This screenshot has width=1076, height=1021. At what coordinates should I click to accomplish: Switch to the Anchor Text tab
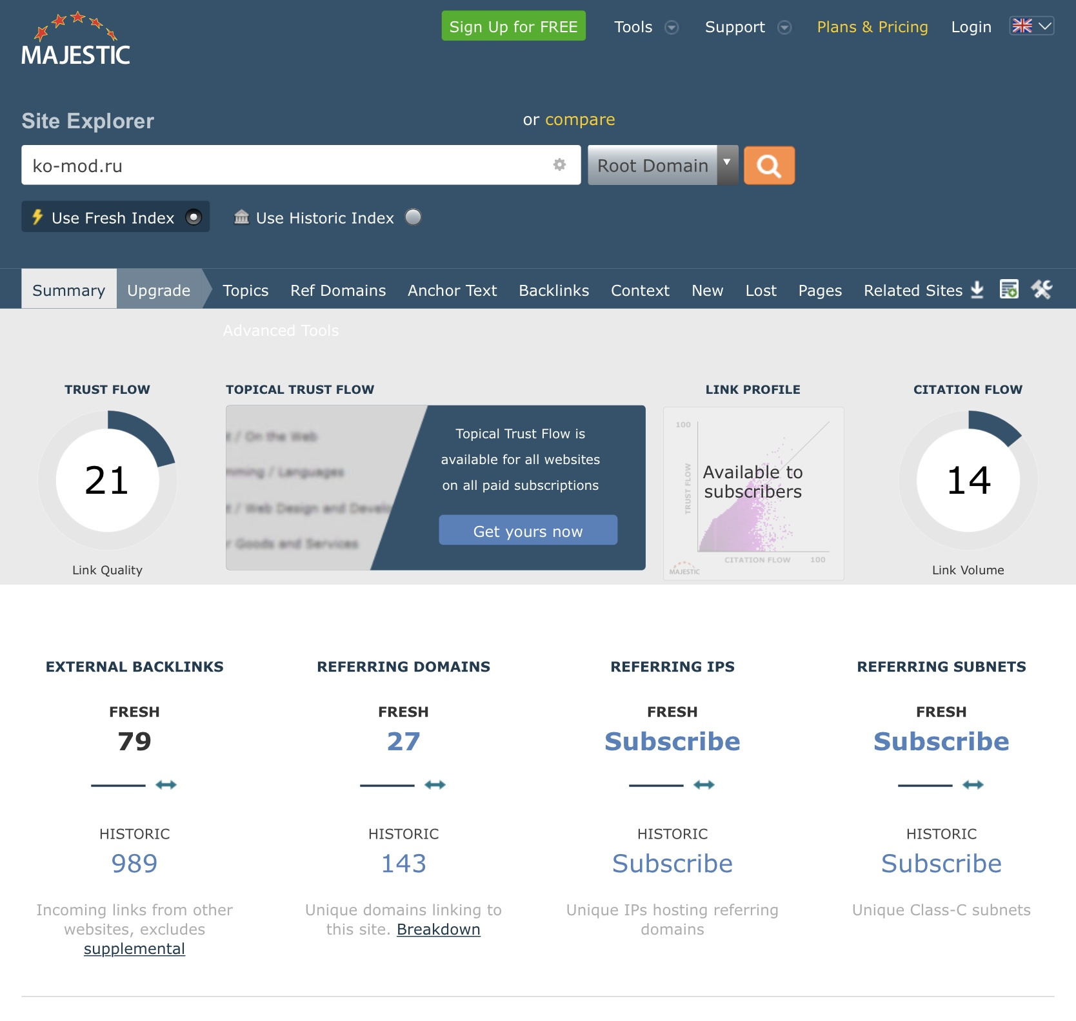click(x=452, y=291)
